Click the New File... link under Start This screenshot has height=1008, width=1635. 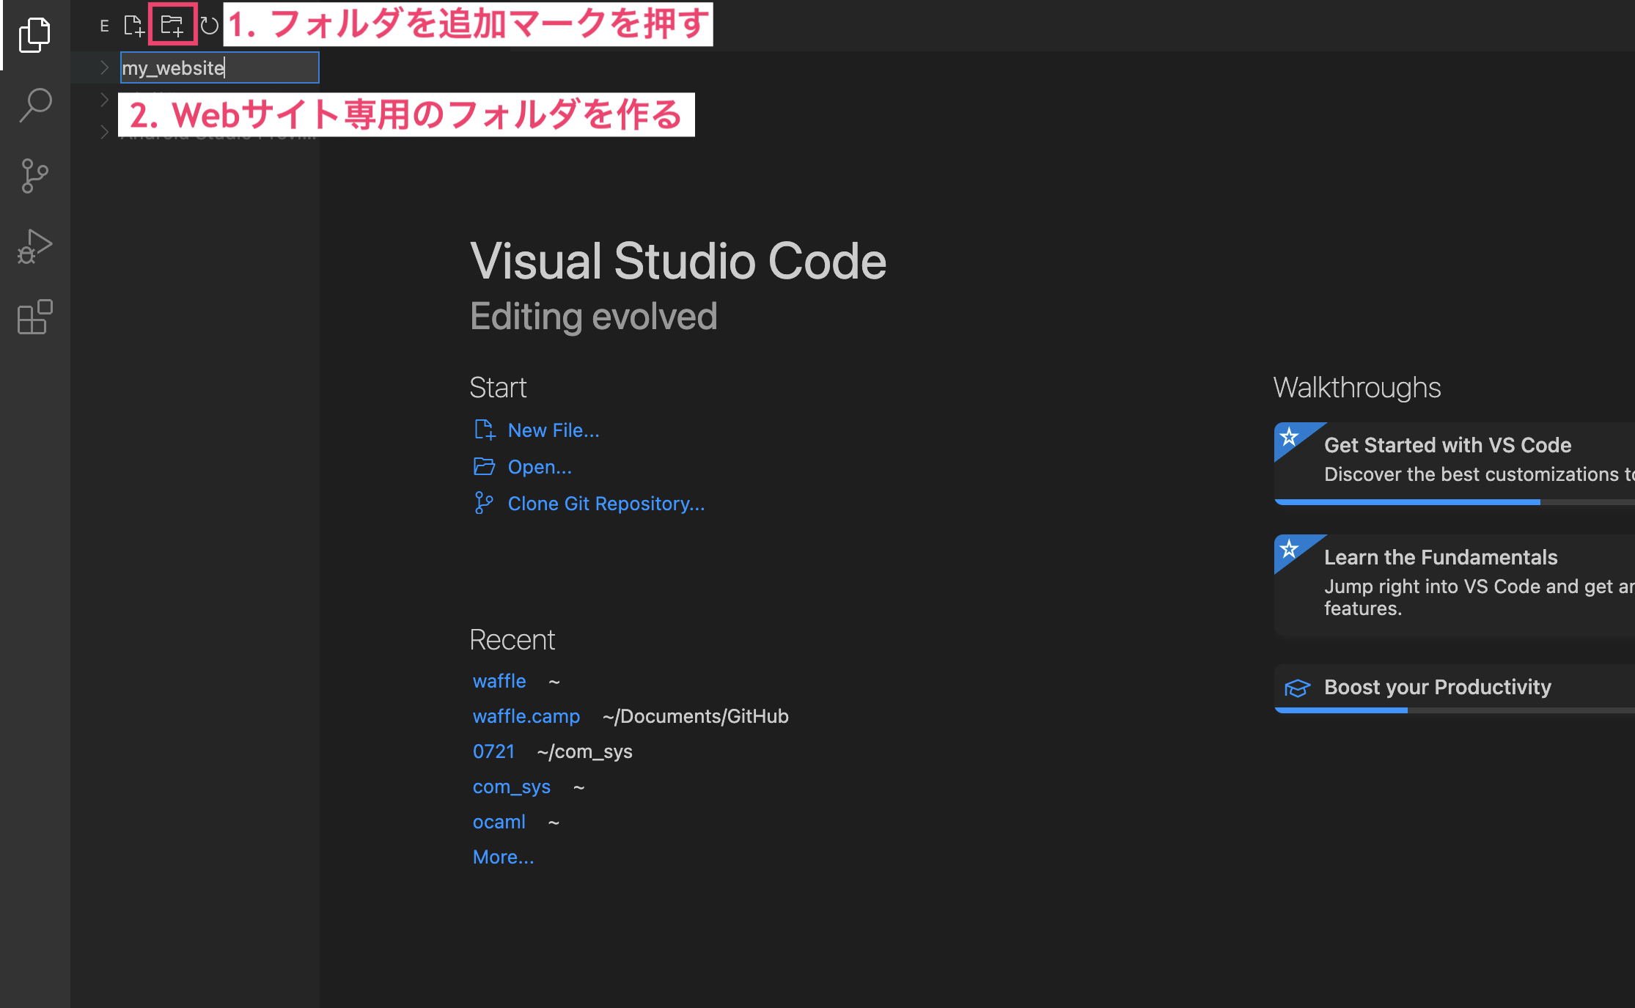pos(553,430)
